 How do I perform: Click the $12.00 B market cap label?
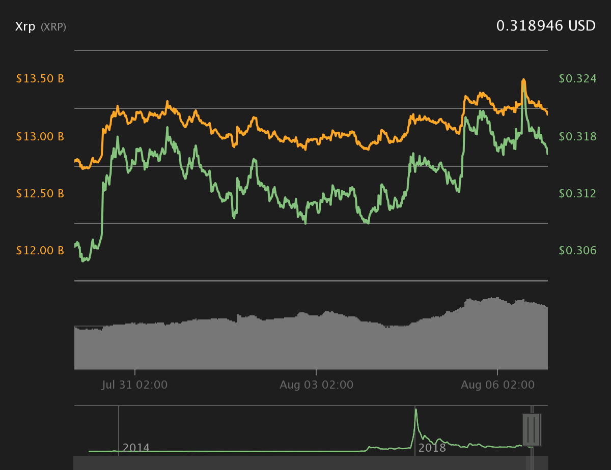click(x=40, y=250)
